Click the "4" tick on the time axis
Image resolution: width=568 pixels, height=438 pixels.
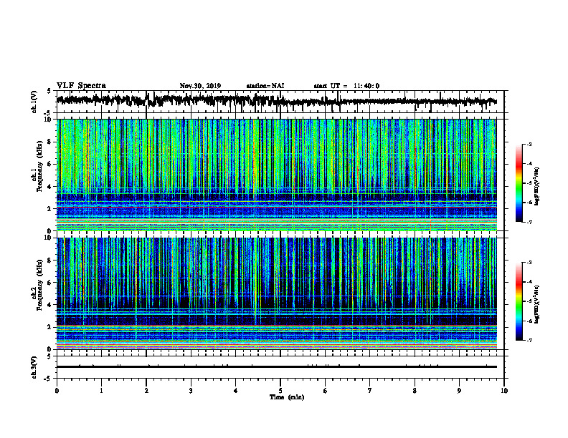236,391
